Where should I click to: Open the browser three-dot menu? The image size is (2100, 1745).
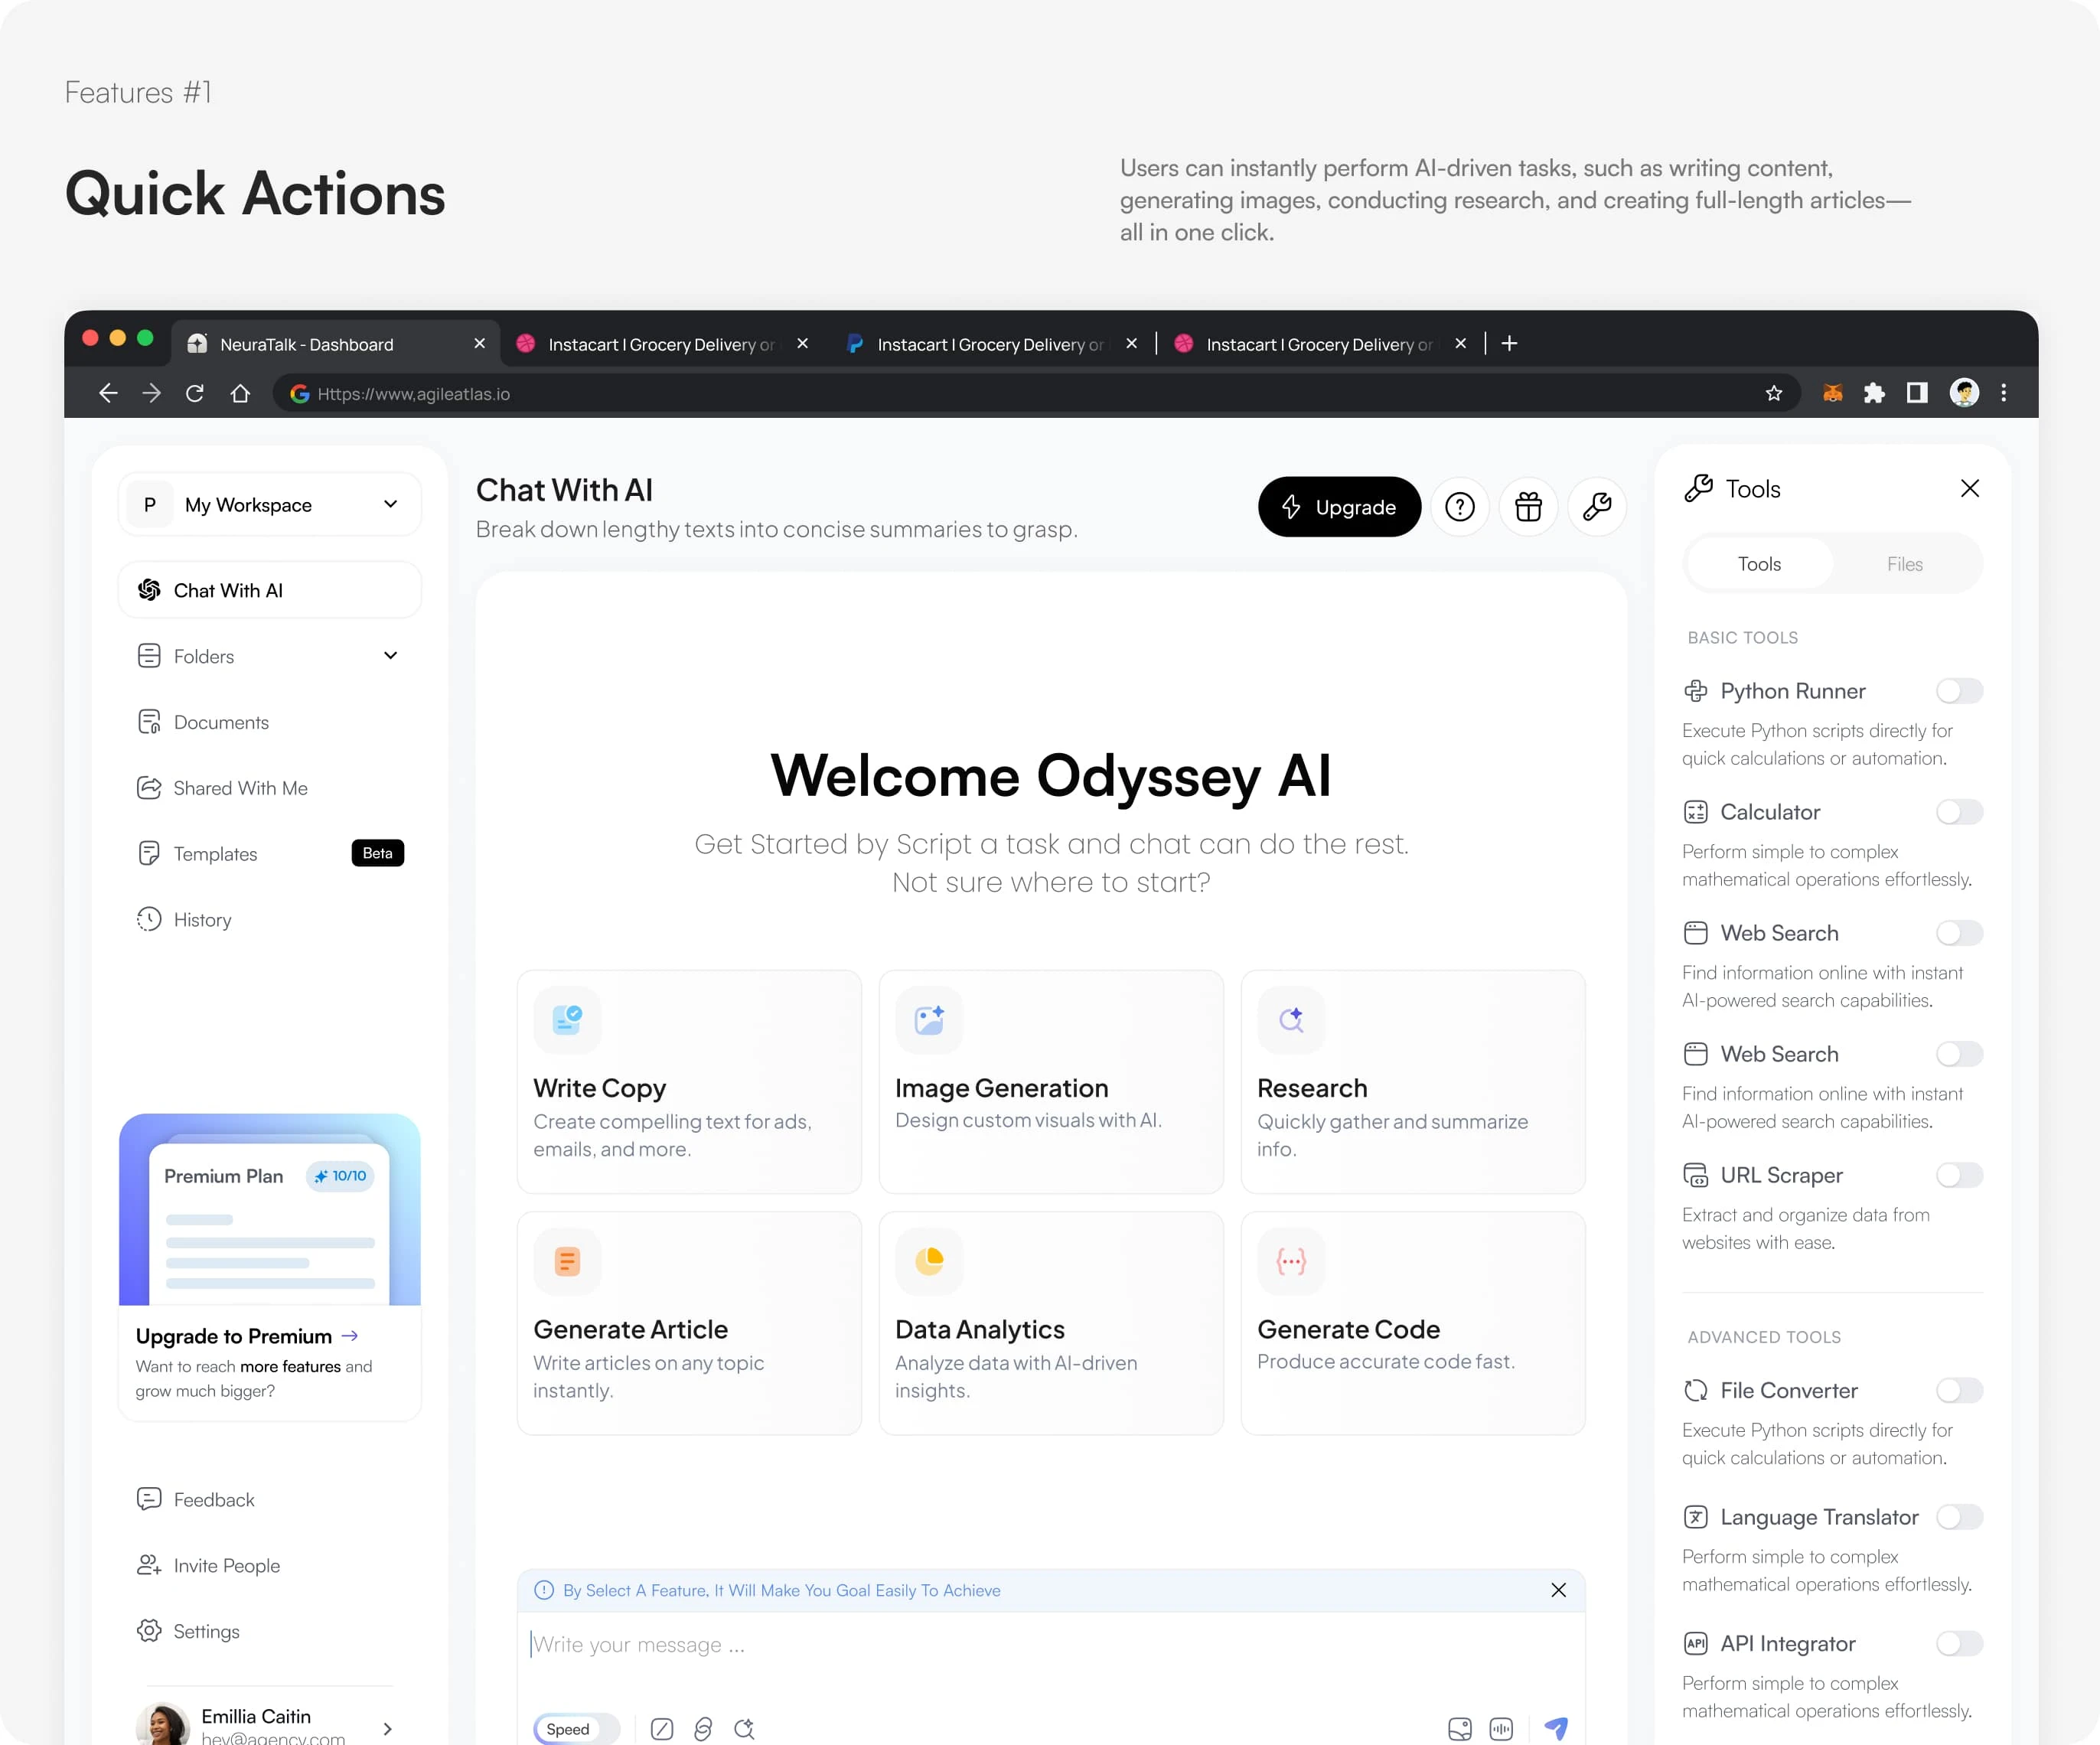pyautogui.click(x=2003, y=393)
